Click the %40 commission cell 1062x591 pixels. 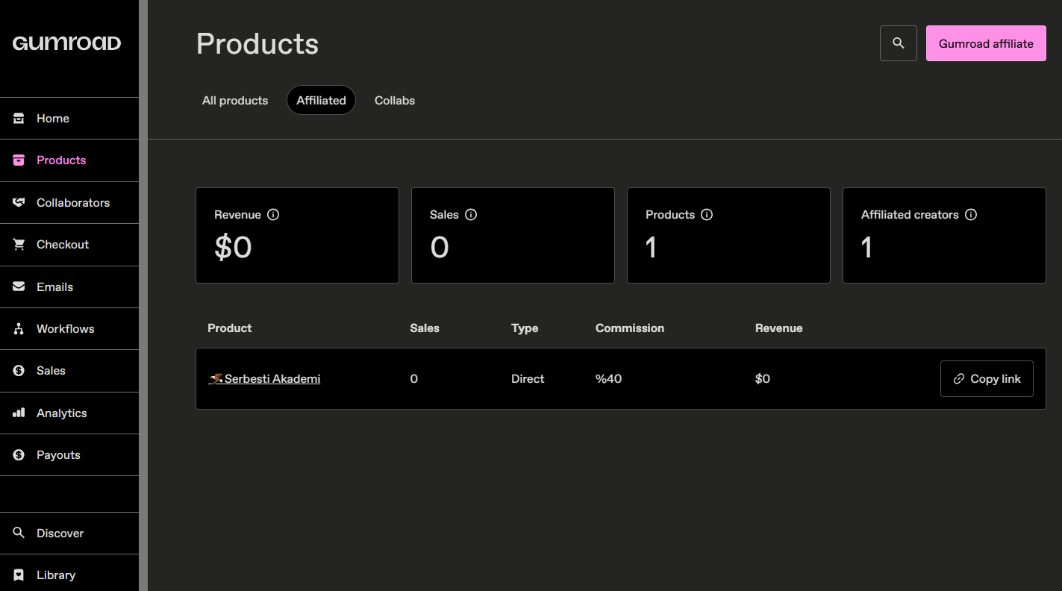point(608,378)
